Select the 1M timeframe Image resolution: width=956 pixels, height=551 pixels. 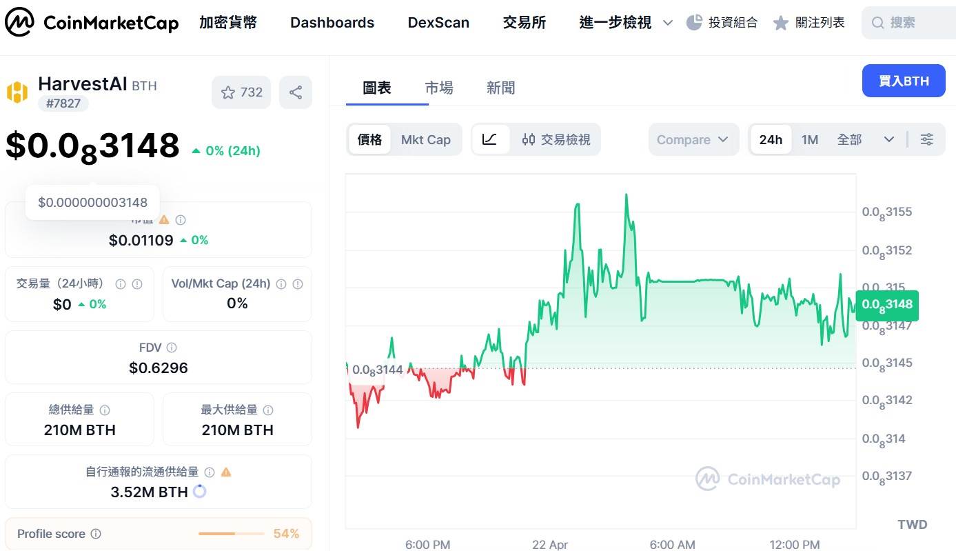point(809,139)
